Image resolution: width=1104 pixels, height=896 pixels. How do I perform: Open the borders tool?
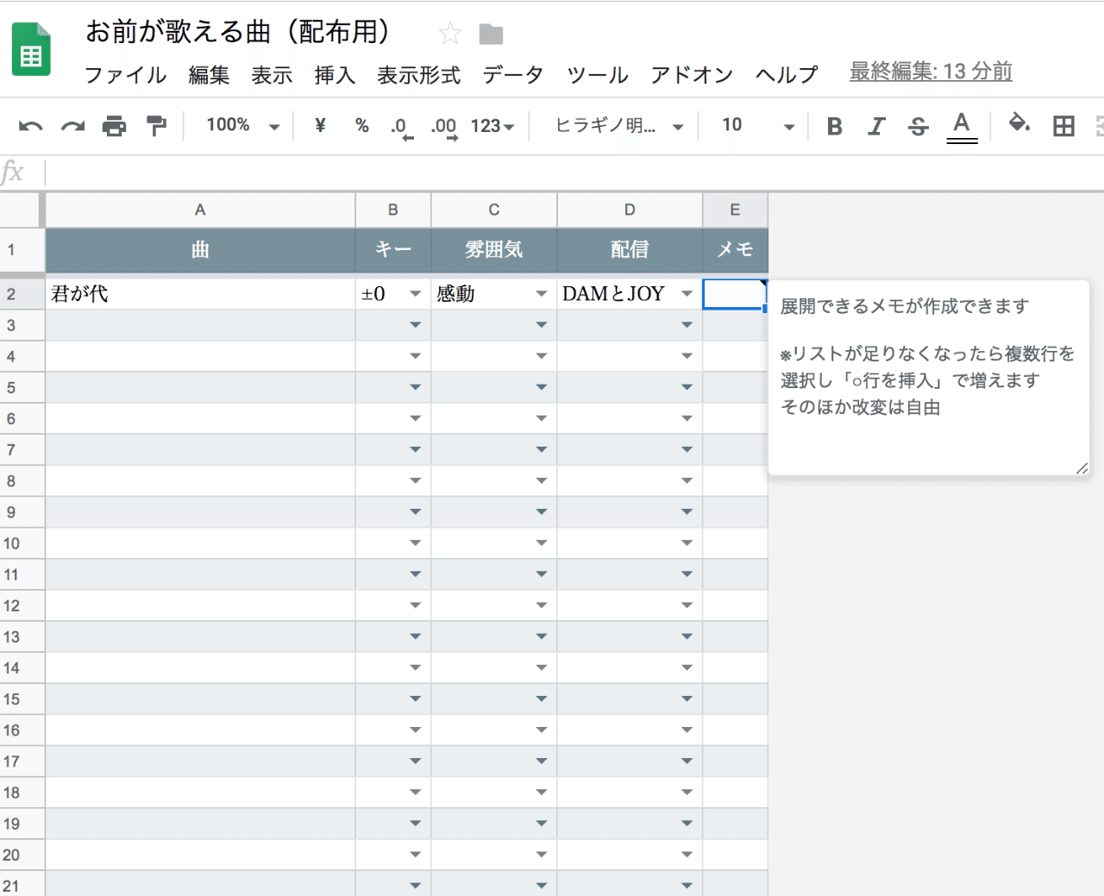1063,126
